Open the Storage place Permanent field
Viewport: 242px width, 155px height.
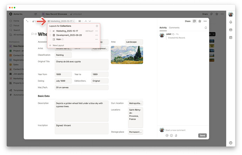pos(135,132)
